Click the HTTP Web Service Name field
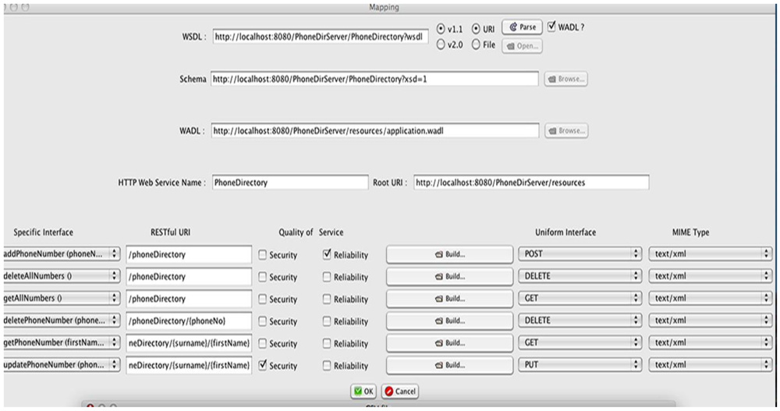 289,182
